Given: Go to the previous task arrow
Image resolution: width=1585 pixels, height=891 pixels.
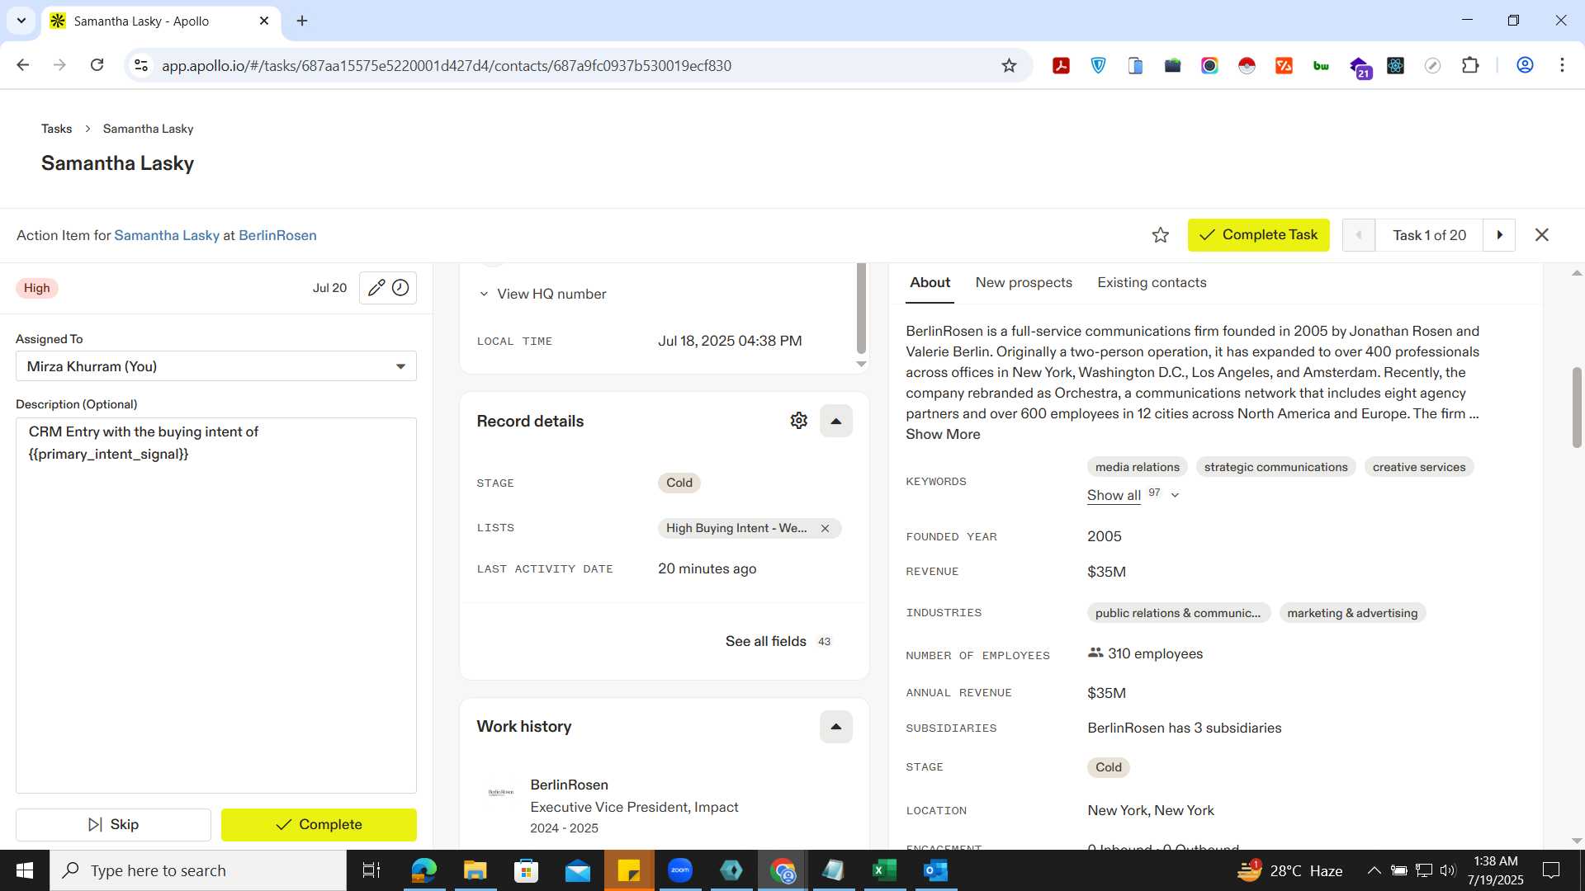Looking at the screenshot, I should point(1359,235).
